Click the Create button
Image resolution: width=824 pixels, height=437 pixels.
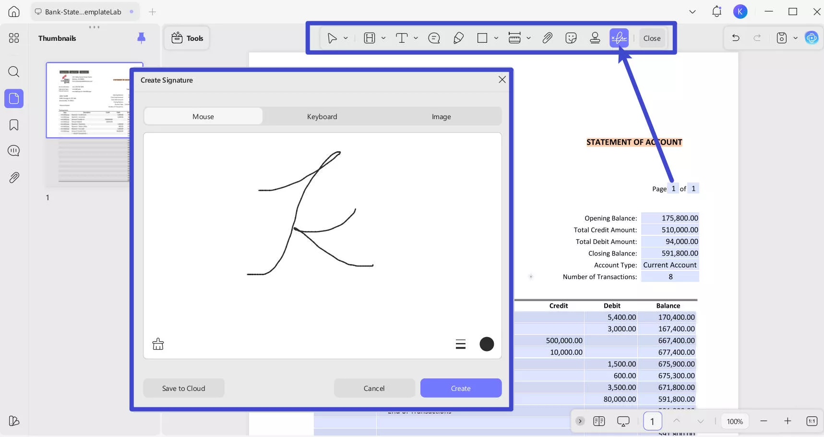click(461, 388)
